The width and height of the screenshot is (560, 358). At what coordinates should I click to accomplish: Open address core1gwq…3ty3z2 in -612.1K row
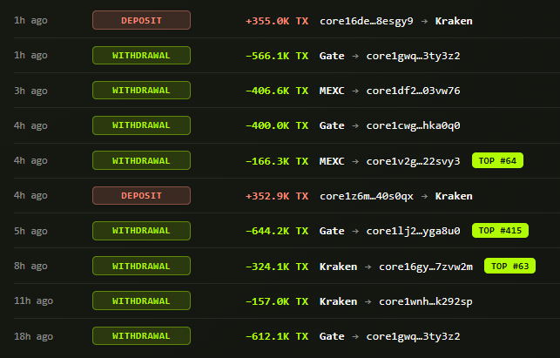413,336
